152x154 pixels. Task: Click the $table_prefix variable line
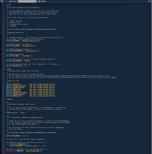pyautogui.click(x=16, y=113)
